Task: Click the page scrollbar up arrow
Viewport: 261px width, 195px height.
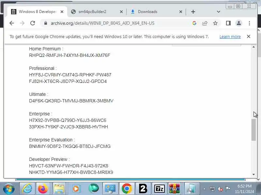Action: (x=253, y=47)
